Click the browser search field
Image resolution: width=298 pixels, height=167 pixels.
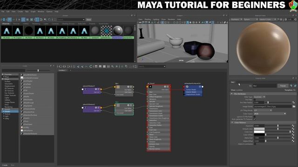point(71,19)
